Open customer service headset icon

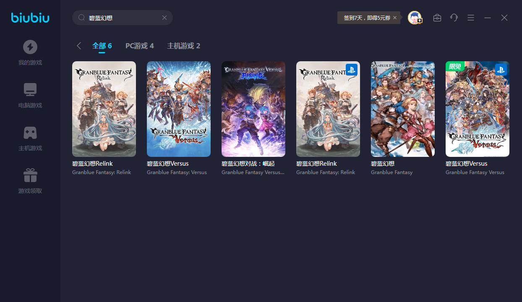454,18
